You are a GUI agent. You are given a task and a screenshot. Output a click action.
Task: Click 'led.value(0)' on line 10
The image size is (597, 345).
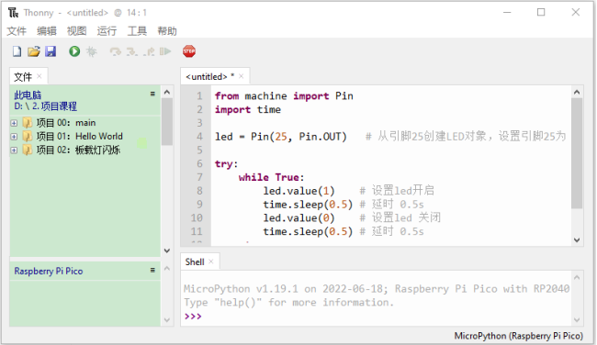[298, 218]
